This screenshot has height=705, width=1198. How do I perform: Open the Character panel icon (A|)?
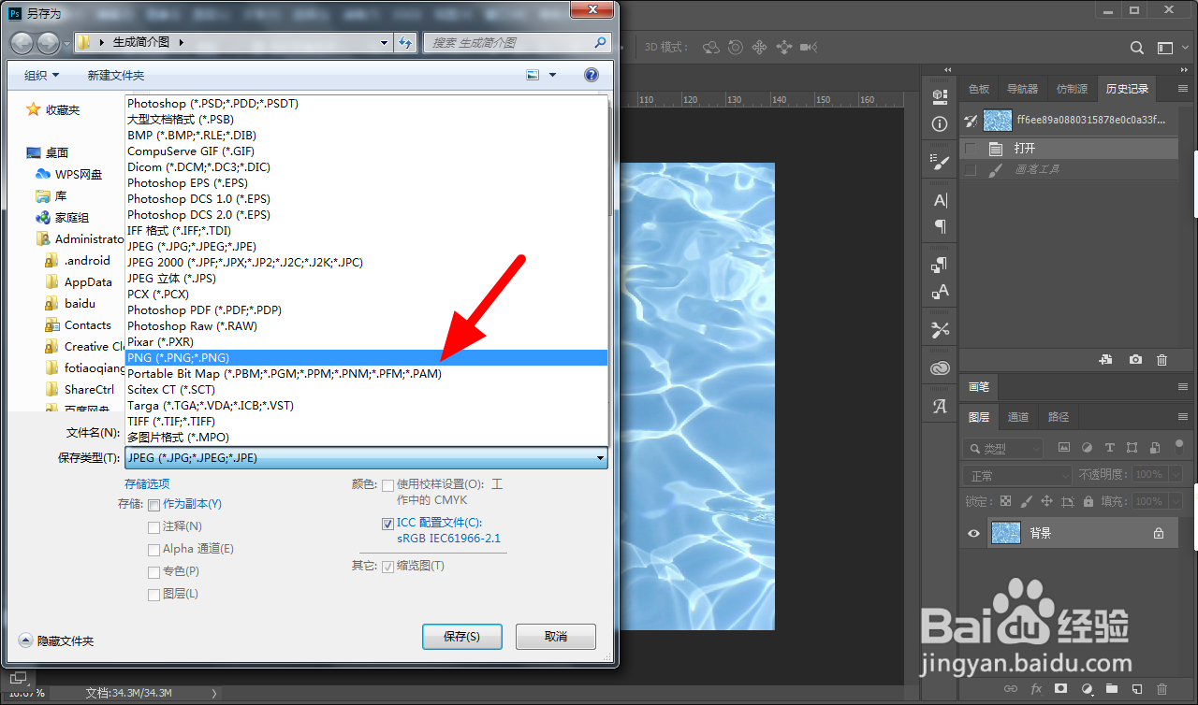[x=940, y=200]
